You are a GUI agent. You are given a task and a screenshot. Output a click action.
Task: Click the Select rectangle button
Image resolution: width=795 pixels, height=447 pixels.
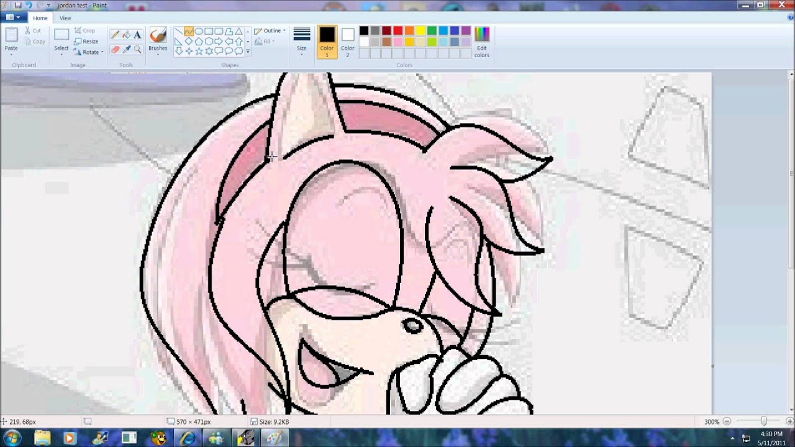pyautogui.click(x=61, y=35)
